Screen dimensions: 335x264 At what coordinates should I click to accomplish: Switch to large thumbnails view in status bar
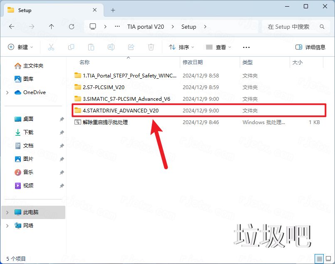(329, 259)
